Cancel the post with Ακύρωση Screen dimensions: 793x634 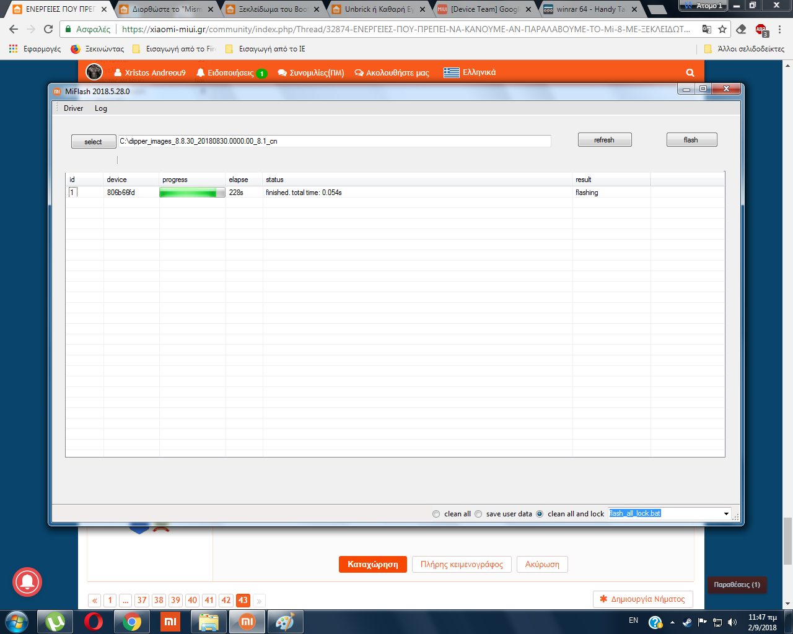pyautogui.click(x=542, y=565)
